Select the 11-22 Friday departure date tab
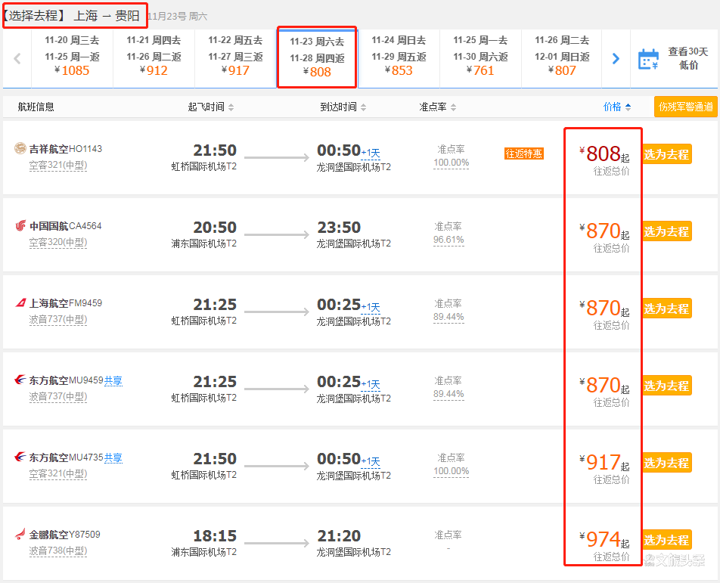The width and height of the screenshot is (720, 583). point(235,57)
